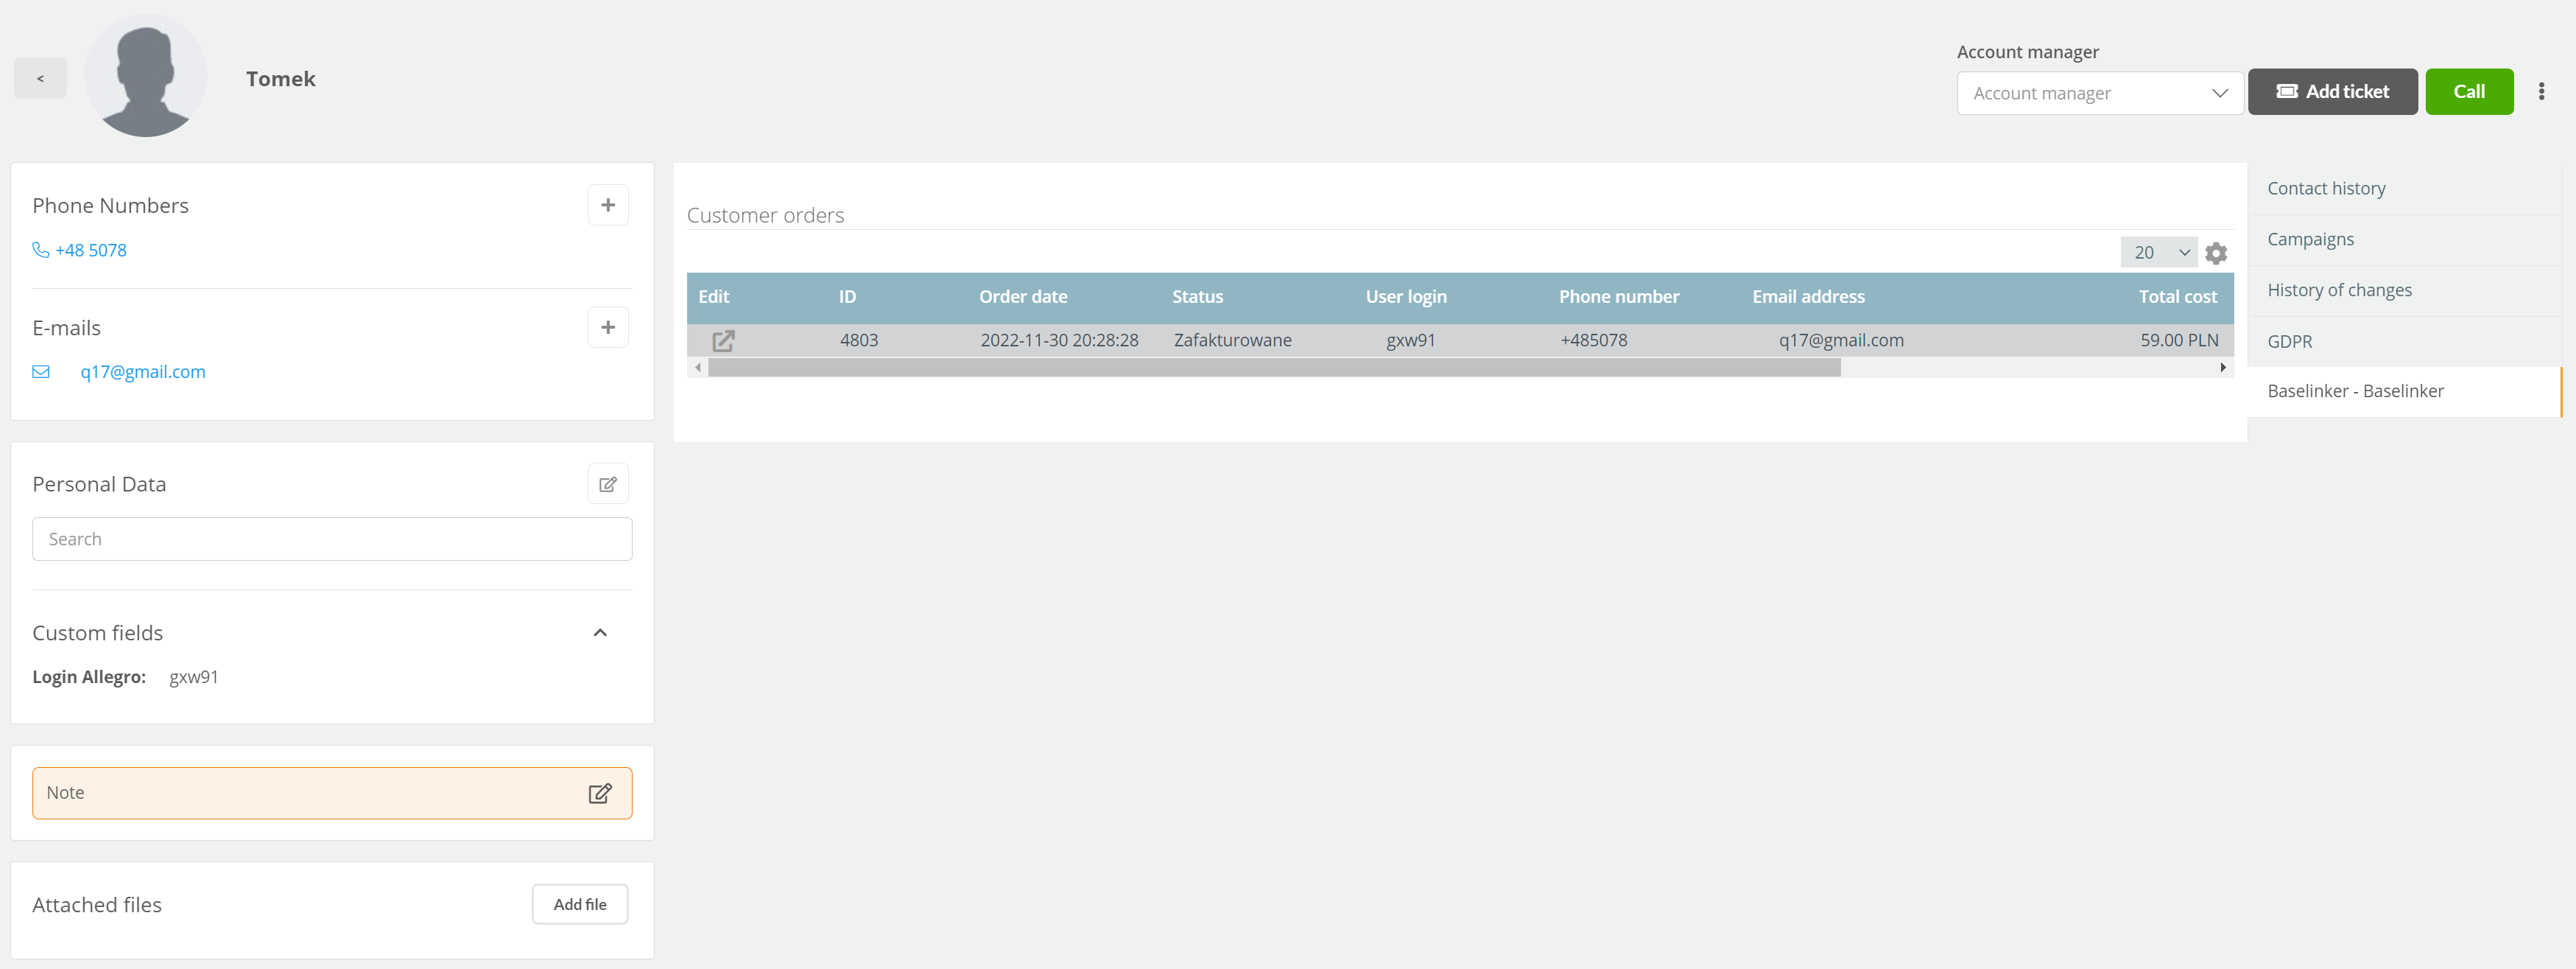The height and width of the screenshot is (969, 2576).
Task: Click the Login Allegro value gxw91
Action: point(194,678)
